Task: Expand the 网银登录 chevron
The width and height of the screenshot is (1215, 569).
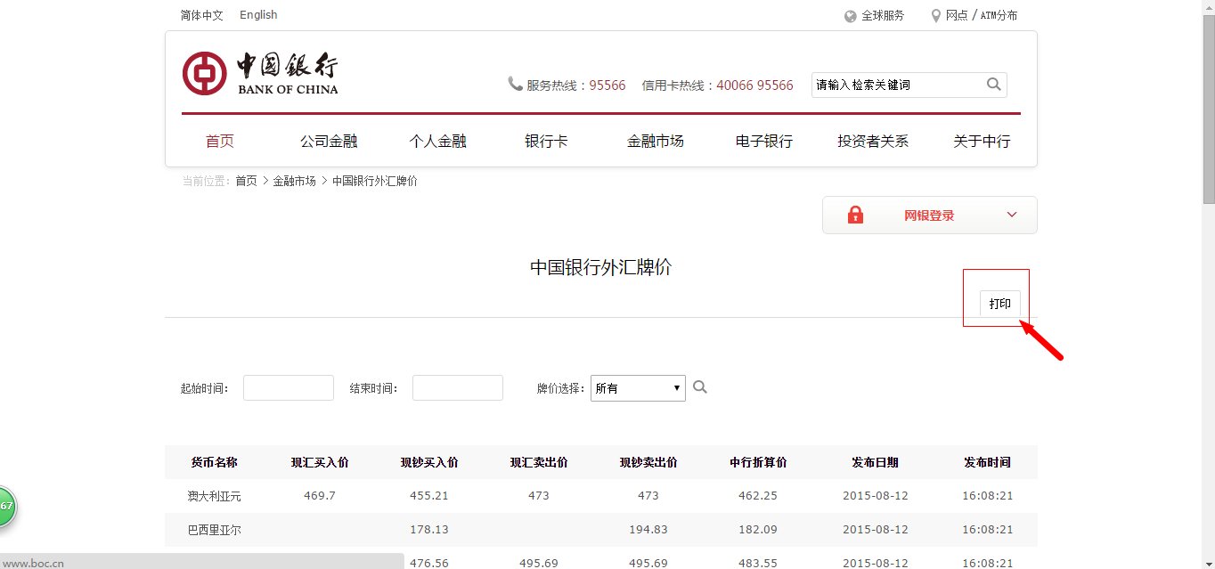Action: coord(1011,214)
